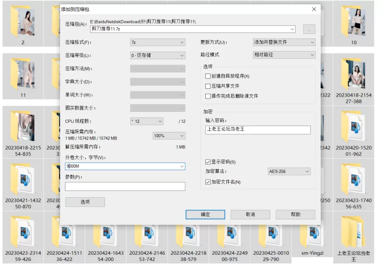This screenshot has width=382, height=271.
Task: Select the sm-Yingzi folder
Action: tap(312, 241)
